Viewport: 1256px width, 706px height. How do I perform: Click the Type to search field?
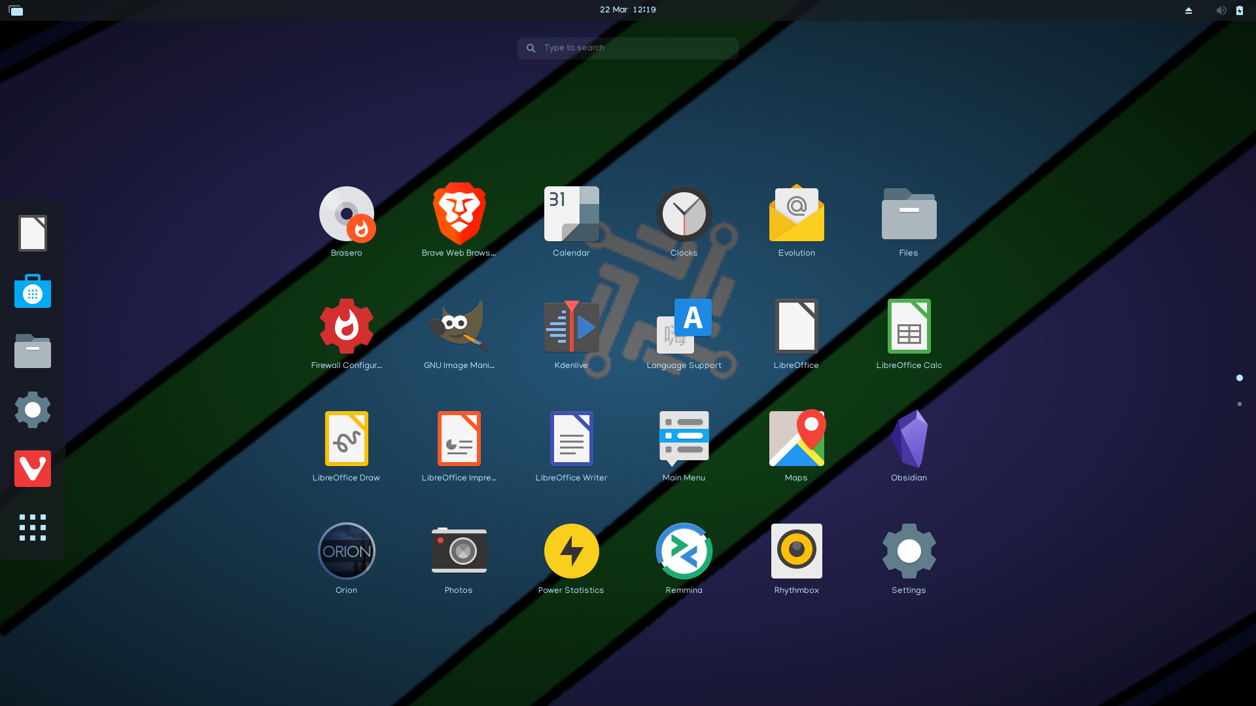628,48
